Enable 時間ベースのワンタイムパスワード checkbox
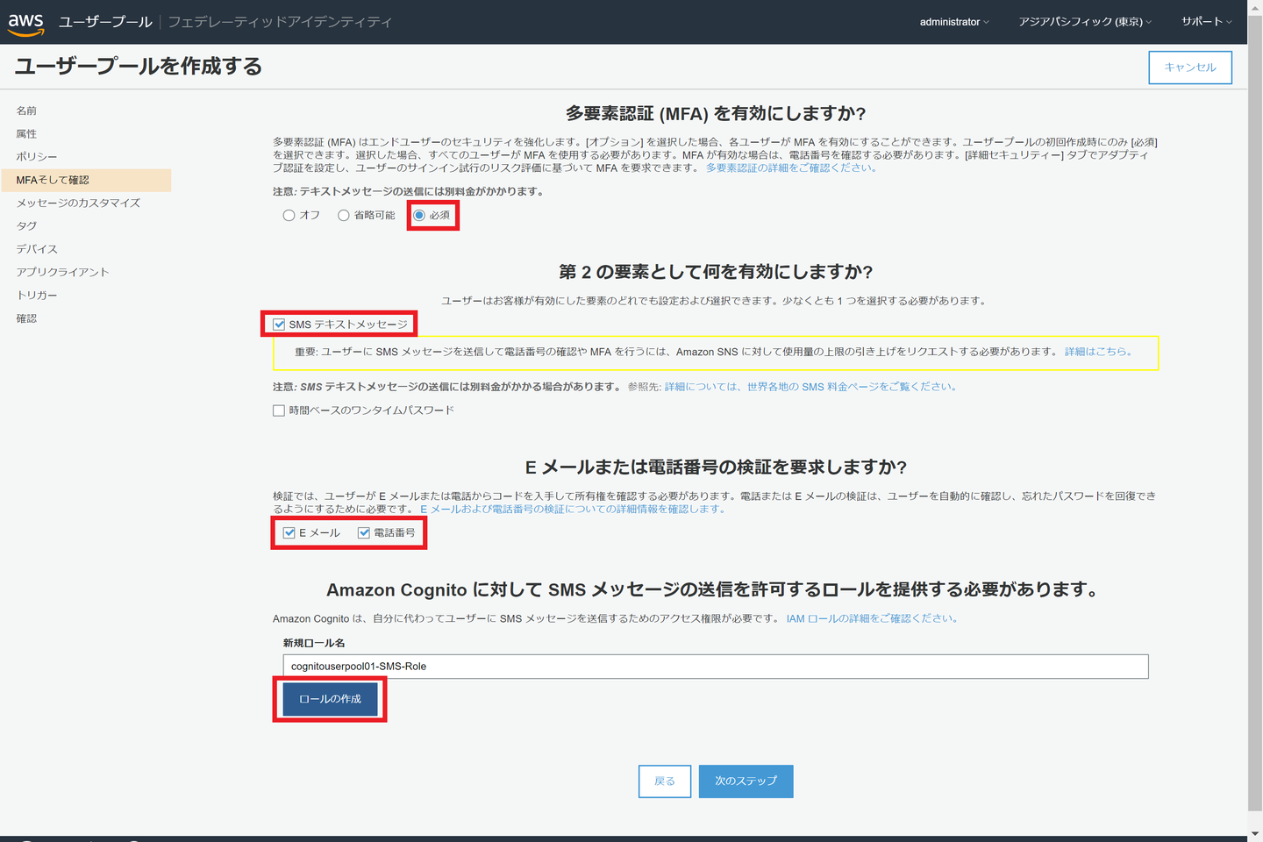 279,410
